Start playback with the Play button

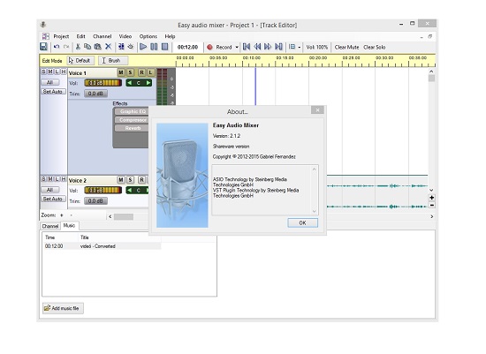click(x=143, y=47)
